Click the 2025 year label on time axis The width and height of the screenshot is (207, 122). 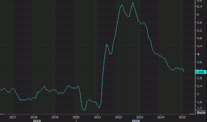(182, 117)
